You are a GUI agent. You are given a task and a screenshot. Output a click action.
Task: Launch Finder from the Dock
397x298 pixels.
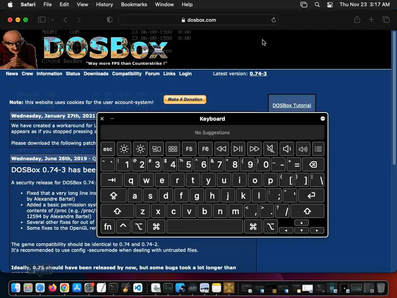[16, 288]
